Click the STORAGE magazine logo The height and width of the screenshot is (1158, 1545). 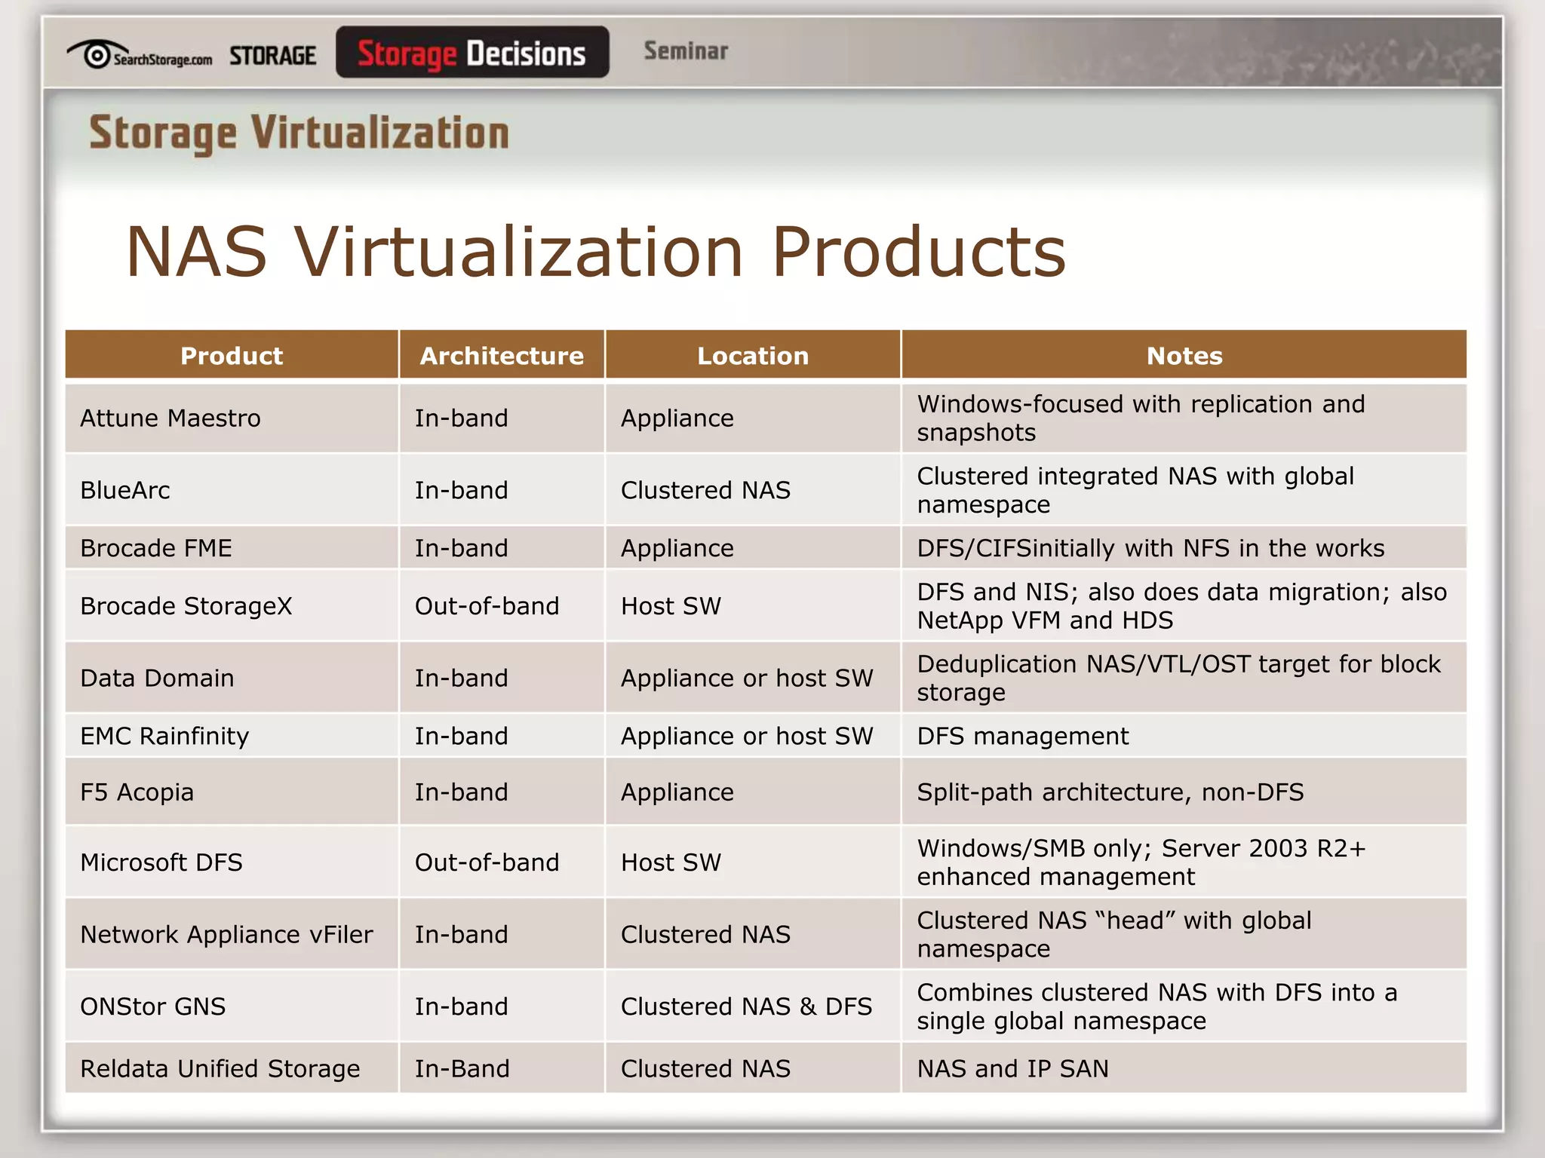tap(272, 55)
